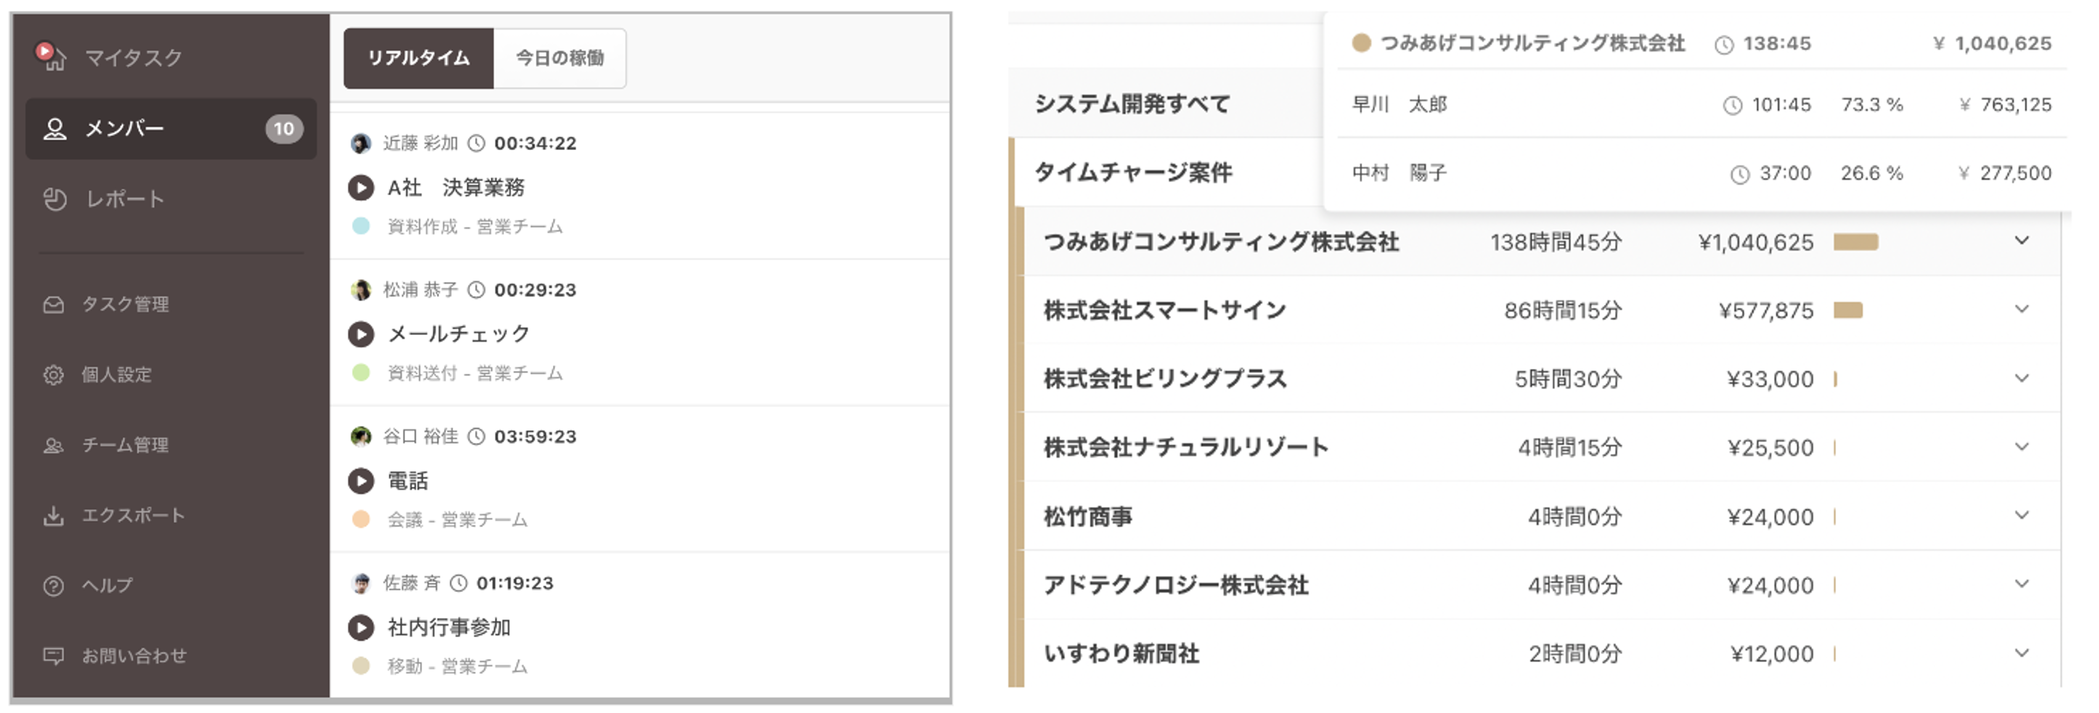Switch to the 今日の稼働 tab
Screen dimensions: 2099x713
coord(560,58)
